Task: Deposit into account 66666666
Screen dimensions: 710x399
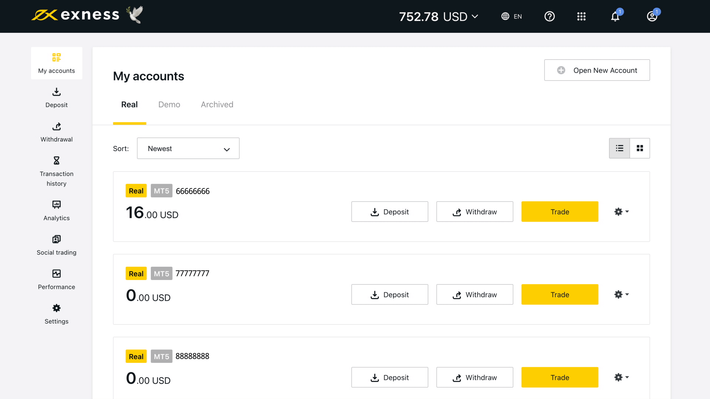Action: (x=390, y=212)
